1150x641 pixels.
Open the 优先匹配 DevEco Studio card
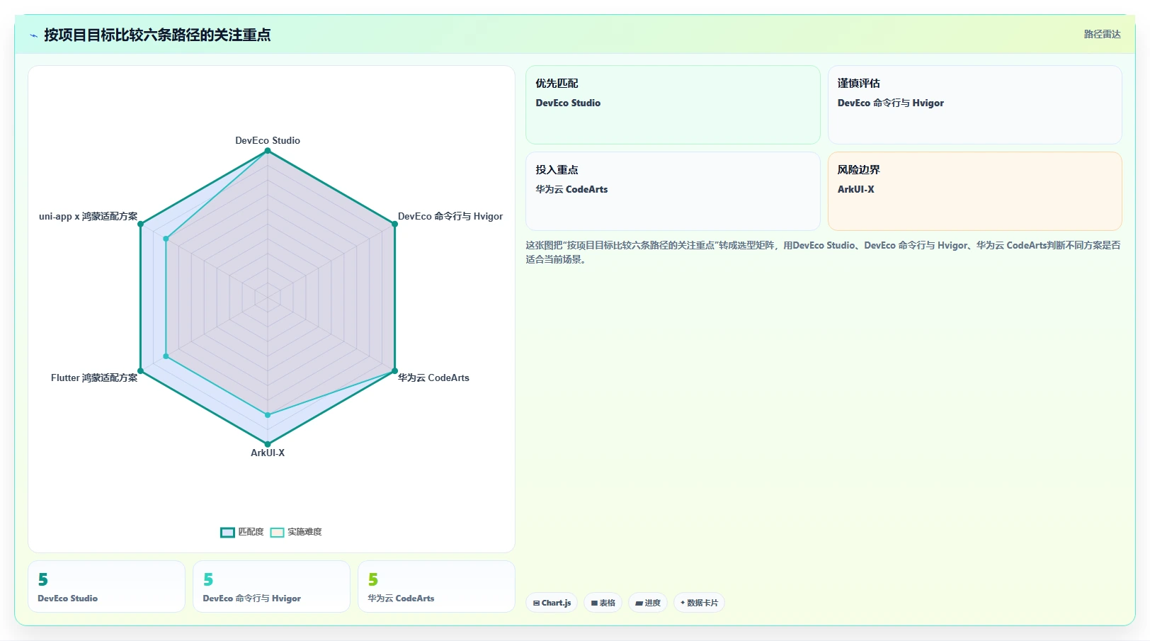tap(673, 105)
